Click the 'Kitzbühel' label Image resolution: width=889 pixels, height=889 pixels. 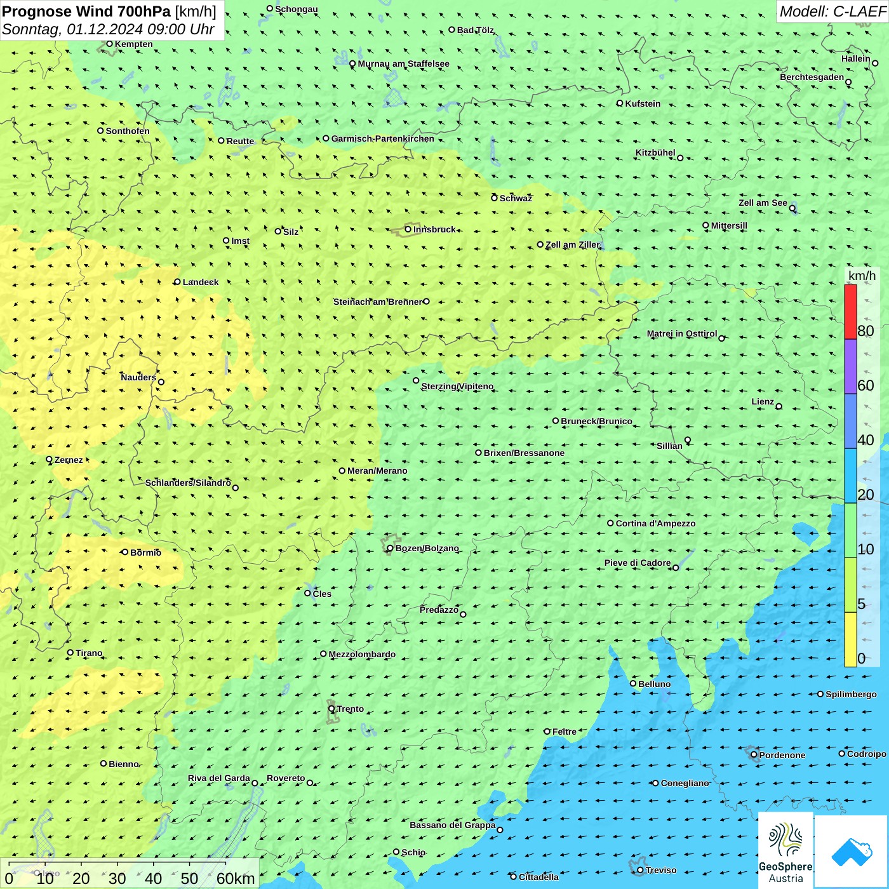655,152
